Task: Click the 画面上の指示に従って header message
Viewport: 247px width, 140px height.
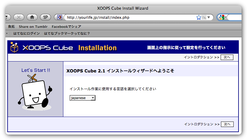Action: coord(186,48)
